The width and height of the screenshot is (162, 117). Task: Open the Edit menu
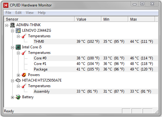(x=18, y=13)
